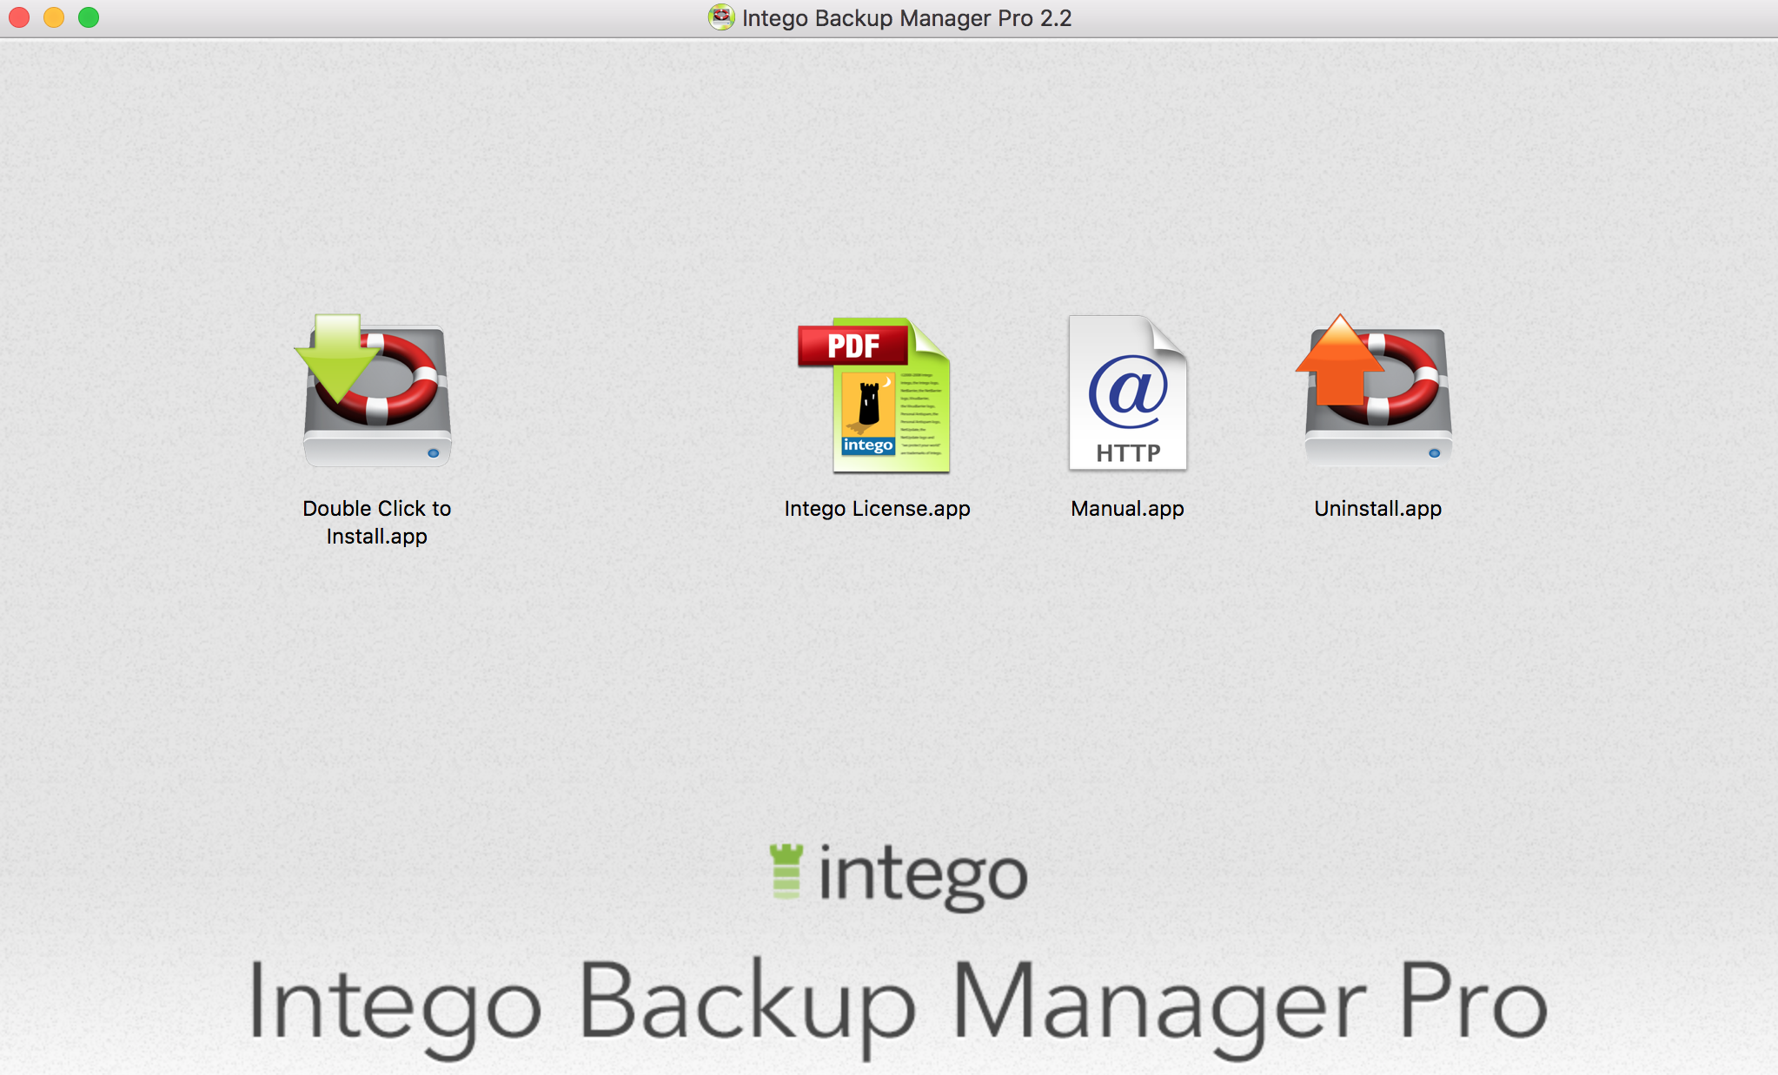Screen dimensions: 1778x1075
Task: Click the 'Manual.app' file name
Action: (x=1128, y=508)
